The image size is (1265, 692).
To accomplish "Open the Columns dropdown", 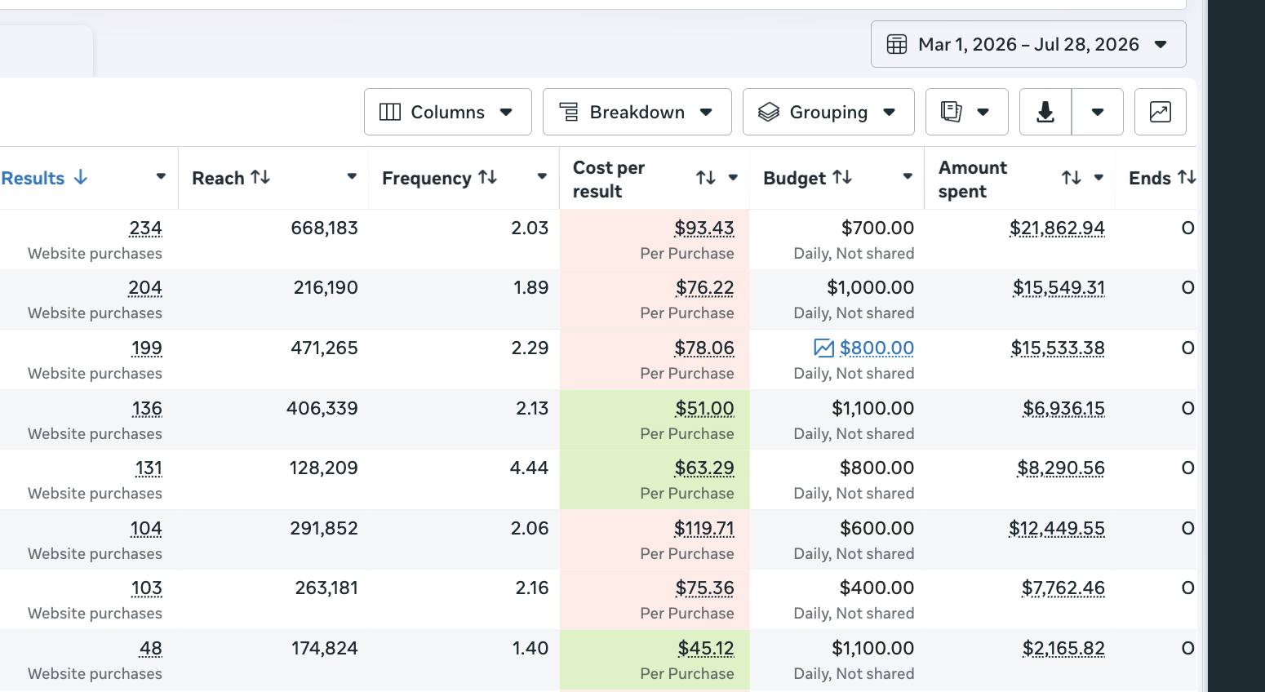I will (447, 112).
